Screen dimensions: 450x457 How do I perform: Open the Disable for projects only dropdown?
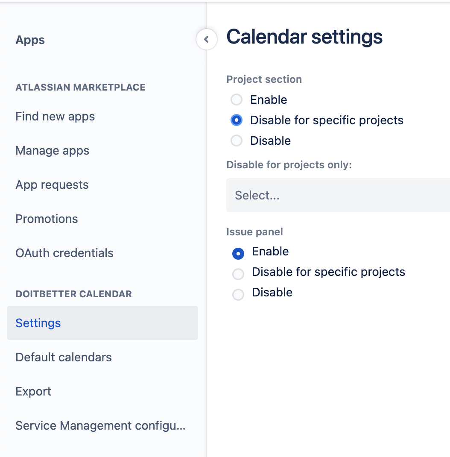coord(337,196)
